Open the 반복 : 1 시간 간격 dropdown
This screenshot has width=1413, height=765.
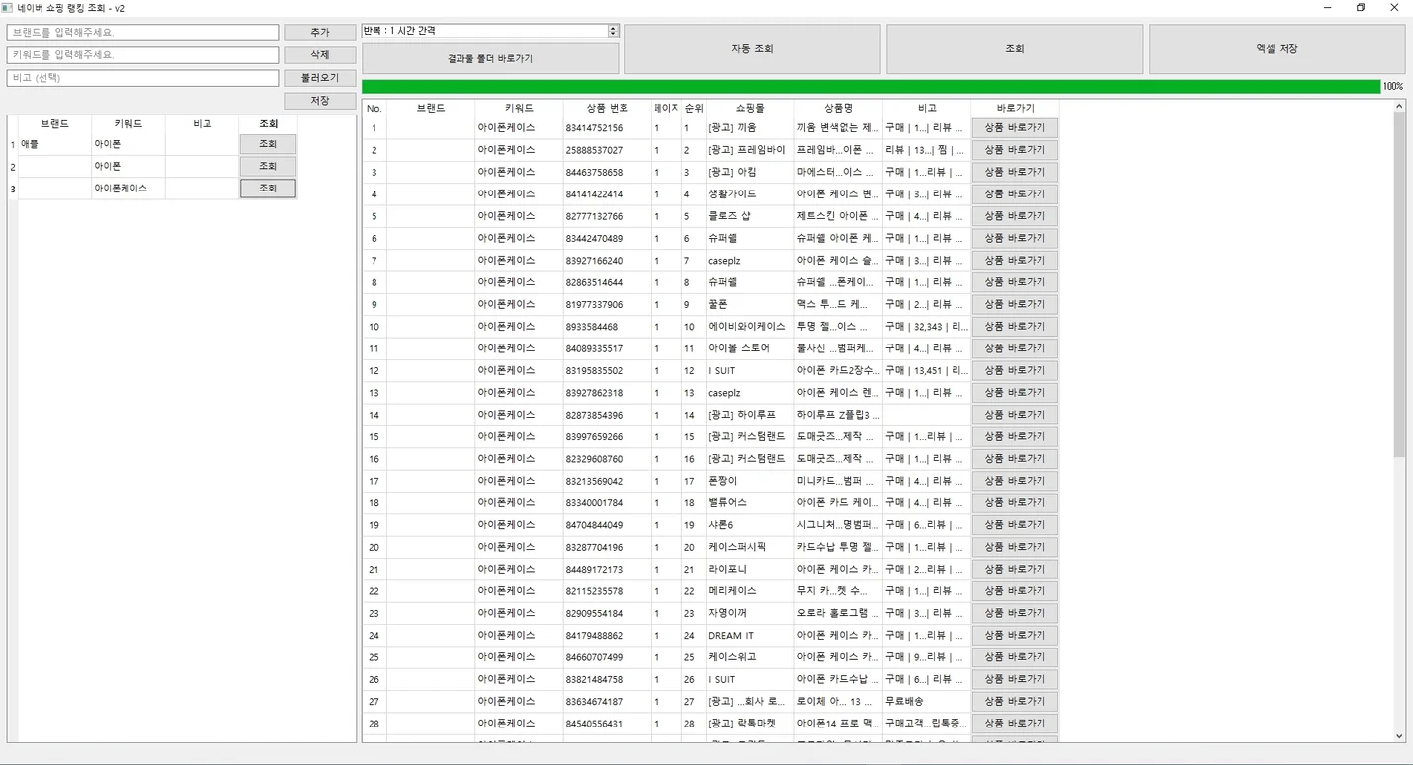[x=613, y=31]
